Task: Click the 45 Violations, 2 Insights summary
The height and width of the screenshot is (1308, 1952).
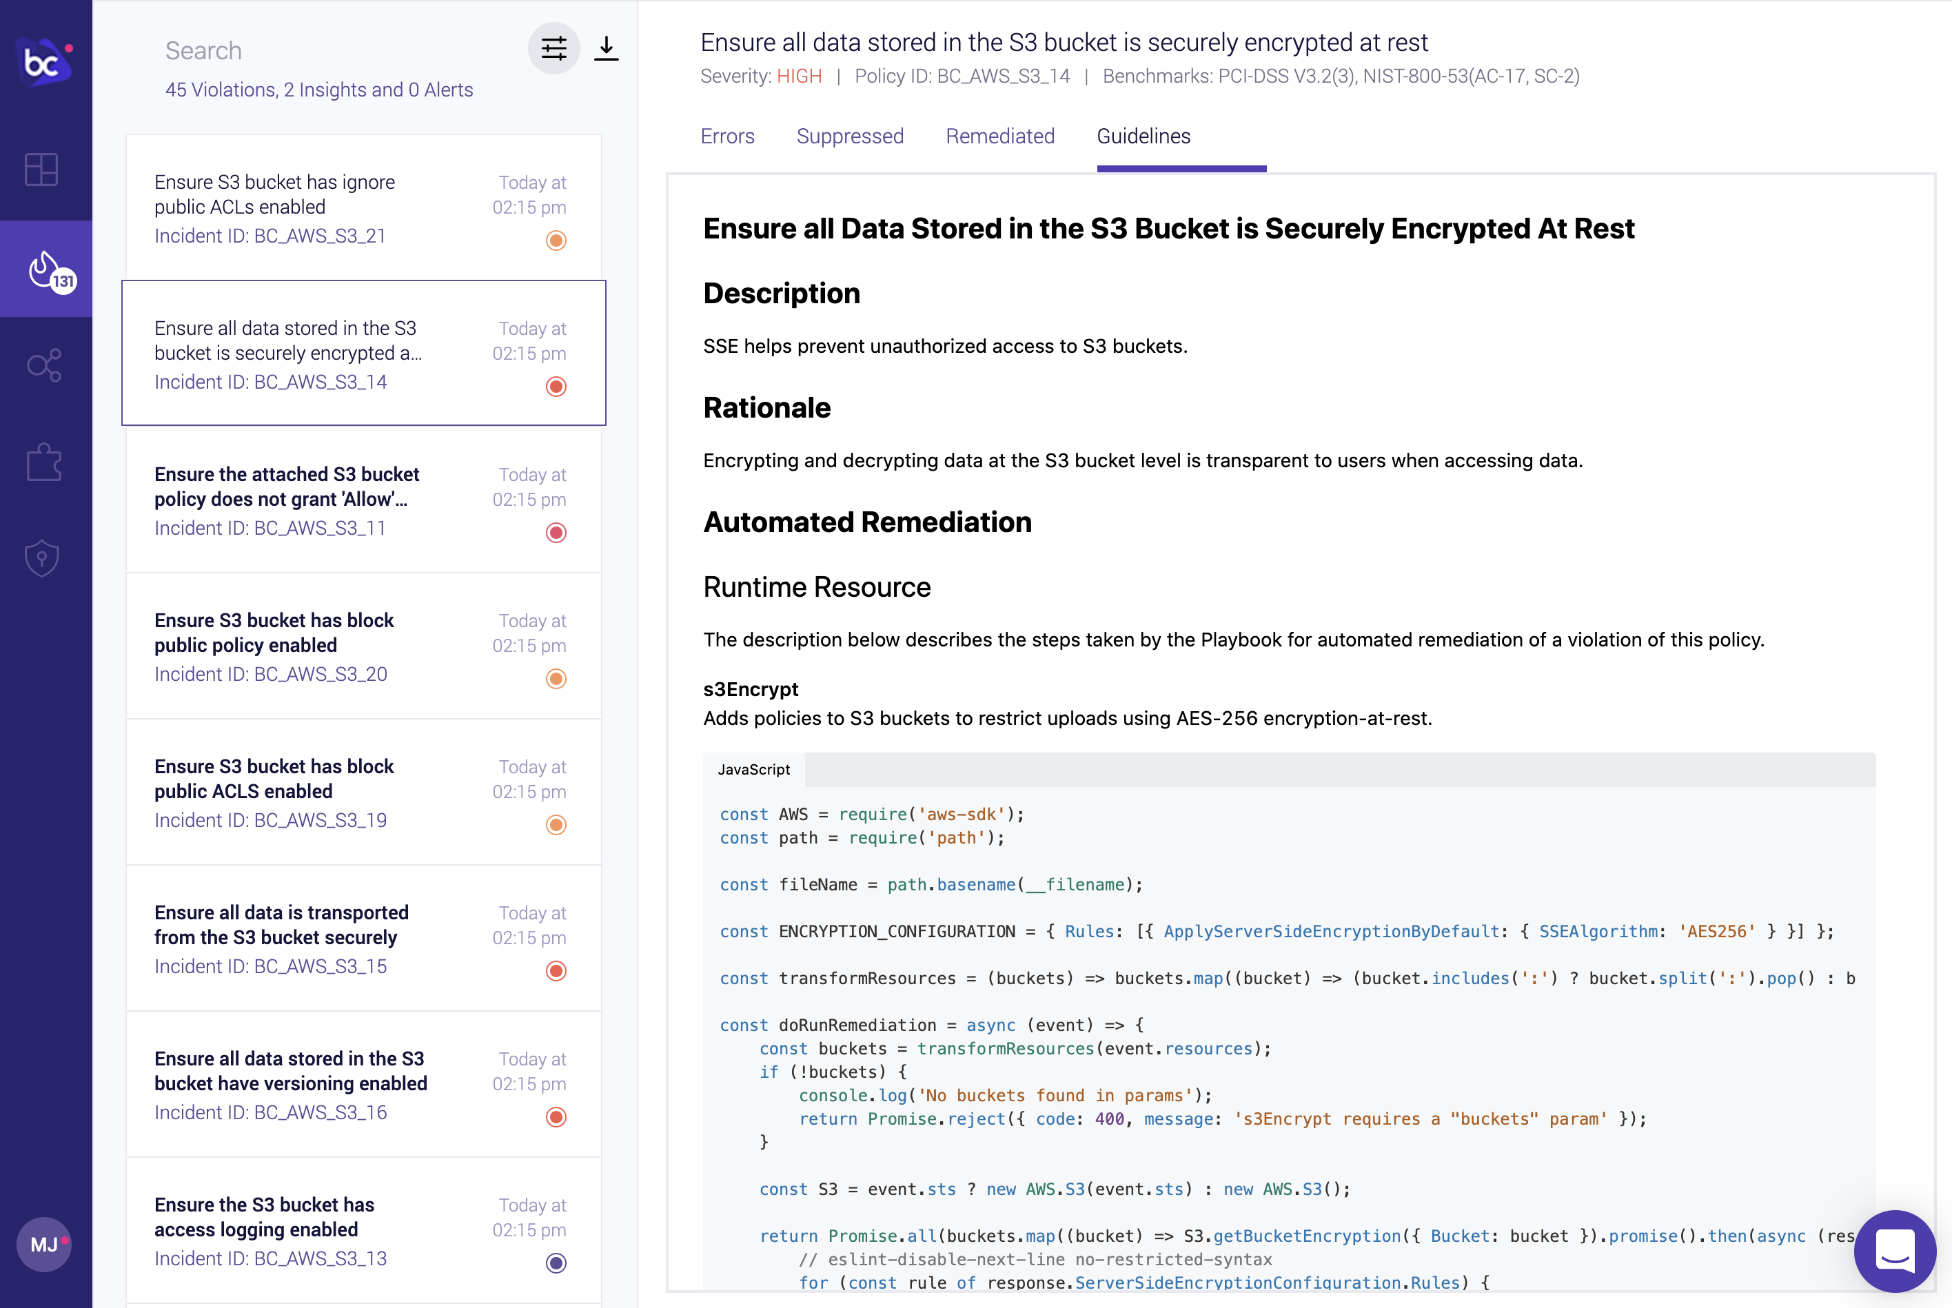Action: click(318, 90)
